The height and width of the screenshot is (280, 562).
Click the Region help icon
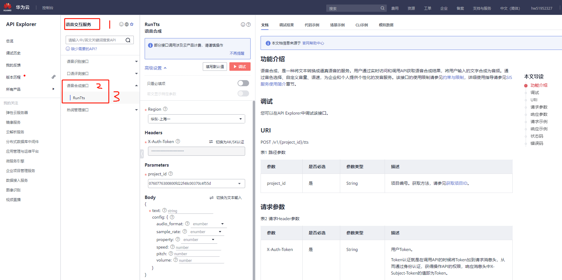click(x=165, y=109)
